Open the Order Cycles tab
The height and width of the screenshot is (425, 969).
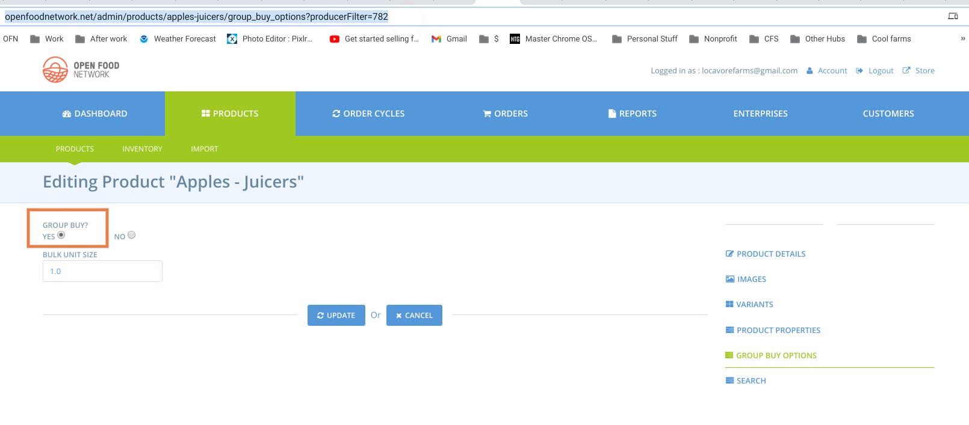[x=368, y=114]
